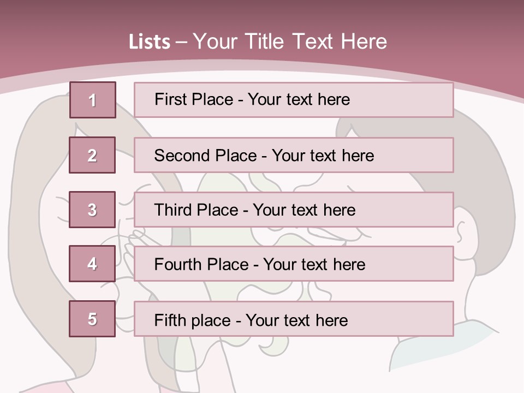This screenshot has width=524, height=393.
Task: Click the First Place text box
Action: (294, 100)
